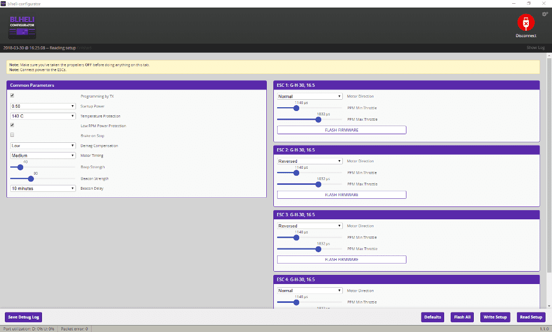Open the settings gear icon
Image resolution: width=552 pixels, height=332 pixels.
(x=545, y=14)
